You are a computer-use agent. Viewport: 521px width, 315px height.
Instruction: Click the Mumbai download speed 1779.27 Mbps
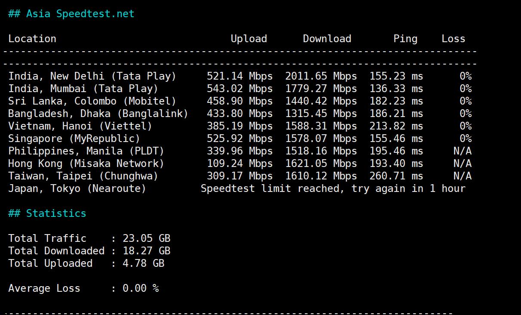[321, 89]
